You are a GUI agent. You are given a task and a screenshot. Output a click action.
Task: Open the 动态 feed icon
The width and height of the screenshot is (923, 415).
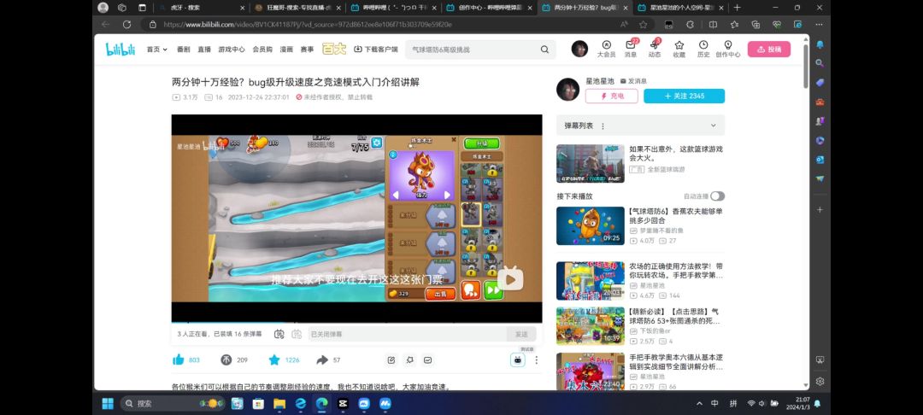pyautogui.click(x=655, y=49)
